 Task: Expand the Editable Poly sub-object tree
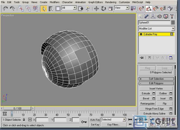(141, 34)
